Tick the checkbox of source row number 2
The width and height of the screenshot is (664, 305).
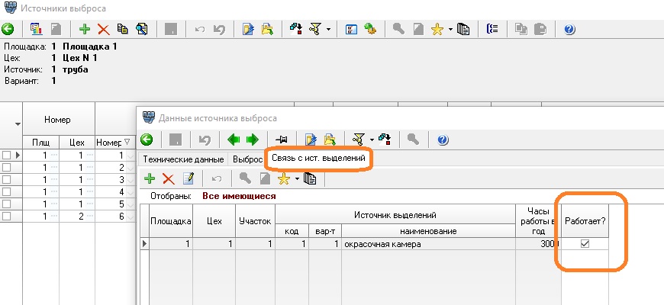7,167
